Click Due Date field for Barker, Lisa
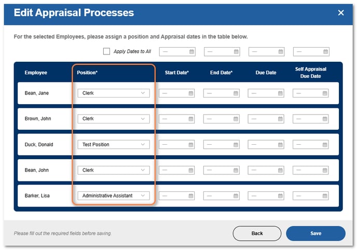The width and height of the screenshot is (357, 250). coord(266,196)
